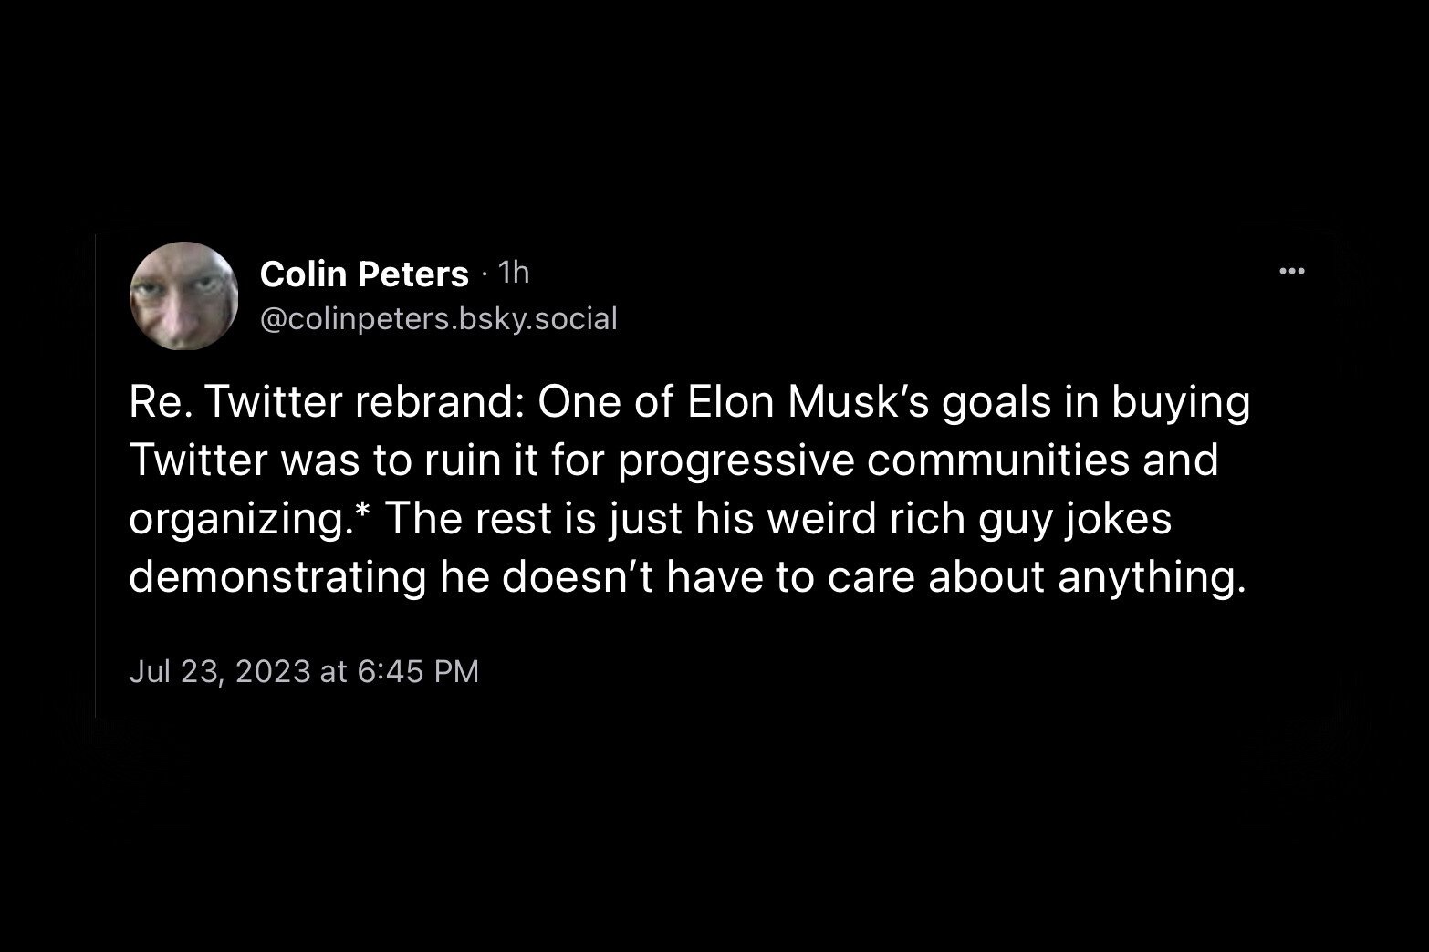The image size is (1429, 952).
Task: Open the @colinpeters.bsky.social handle
Action: point(439,318)
